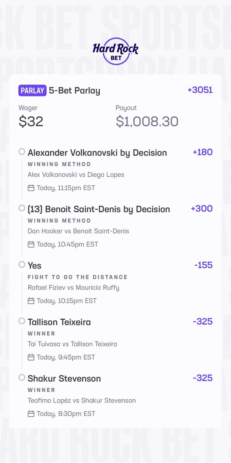
Task: Click calendar icon beside Today, 11:15pm EST
Action: coord(31,188)
